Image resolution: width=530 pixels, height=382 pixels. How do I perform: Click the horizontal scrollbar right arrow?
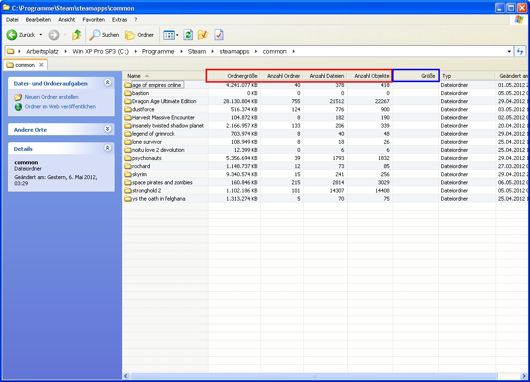coord(524,376)
